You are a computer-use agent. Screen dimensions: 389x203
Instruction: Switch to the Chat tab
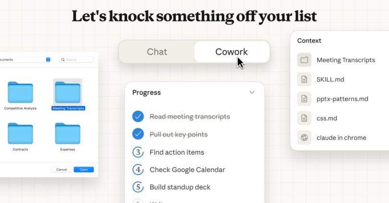tap(157, 52)
